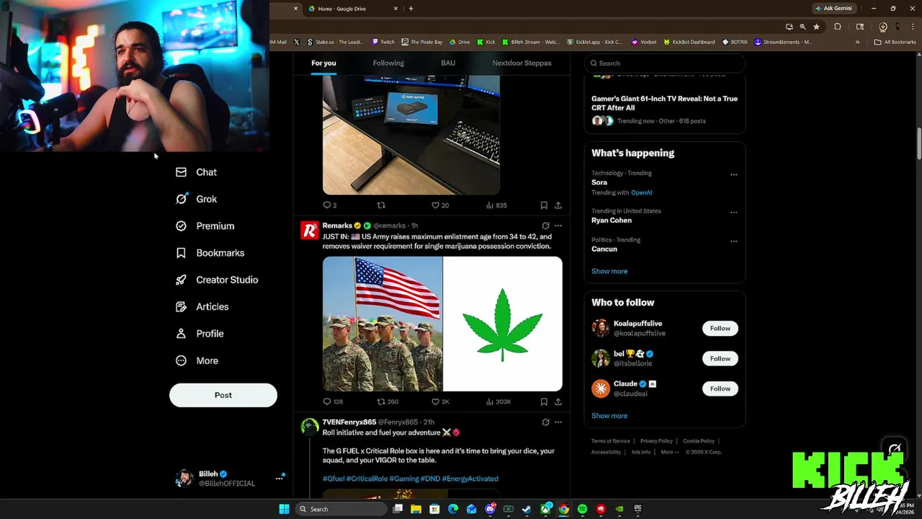Bookmark the desk setup post
The width and height of the screenshot is (922, 519).
tap(544, 205)
